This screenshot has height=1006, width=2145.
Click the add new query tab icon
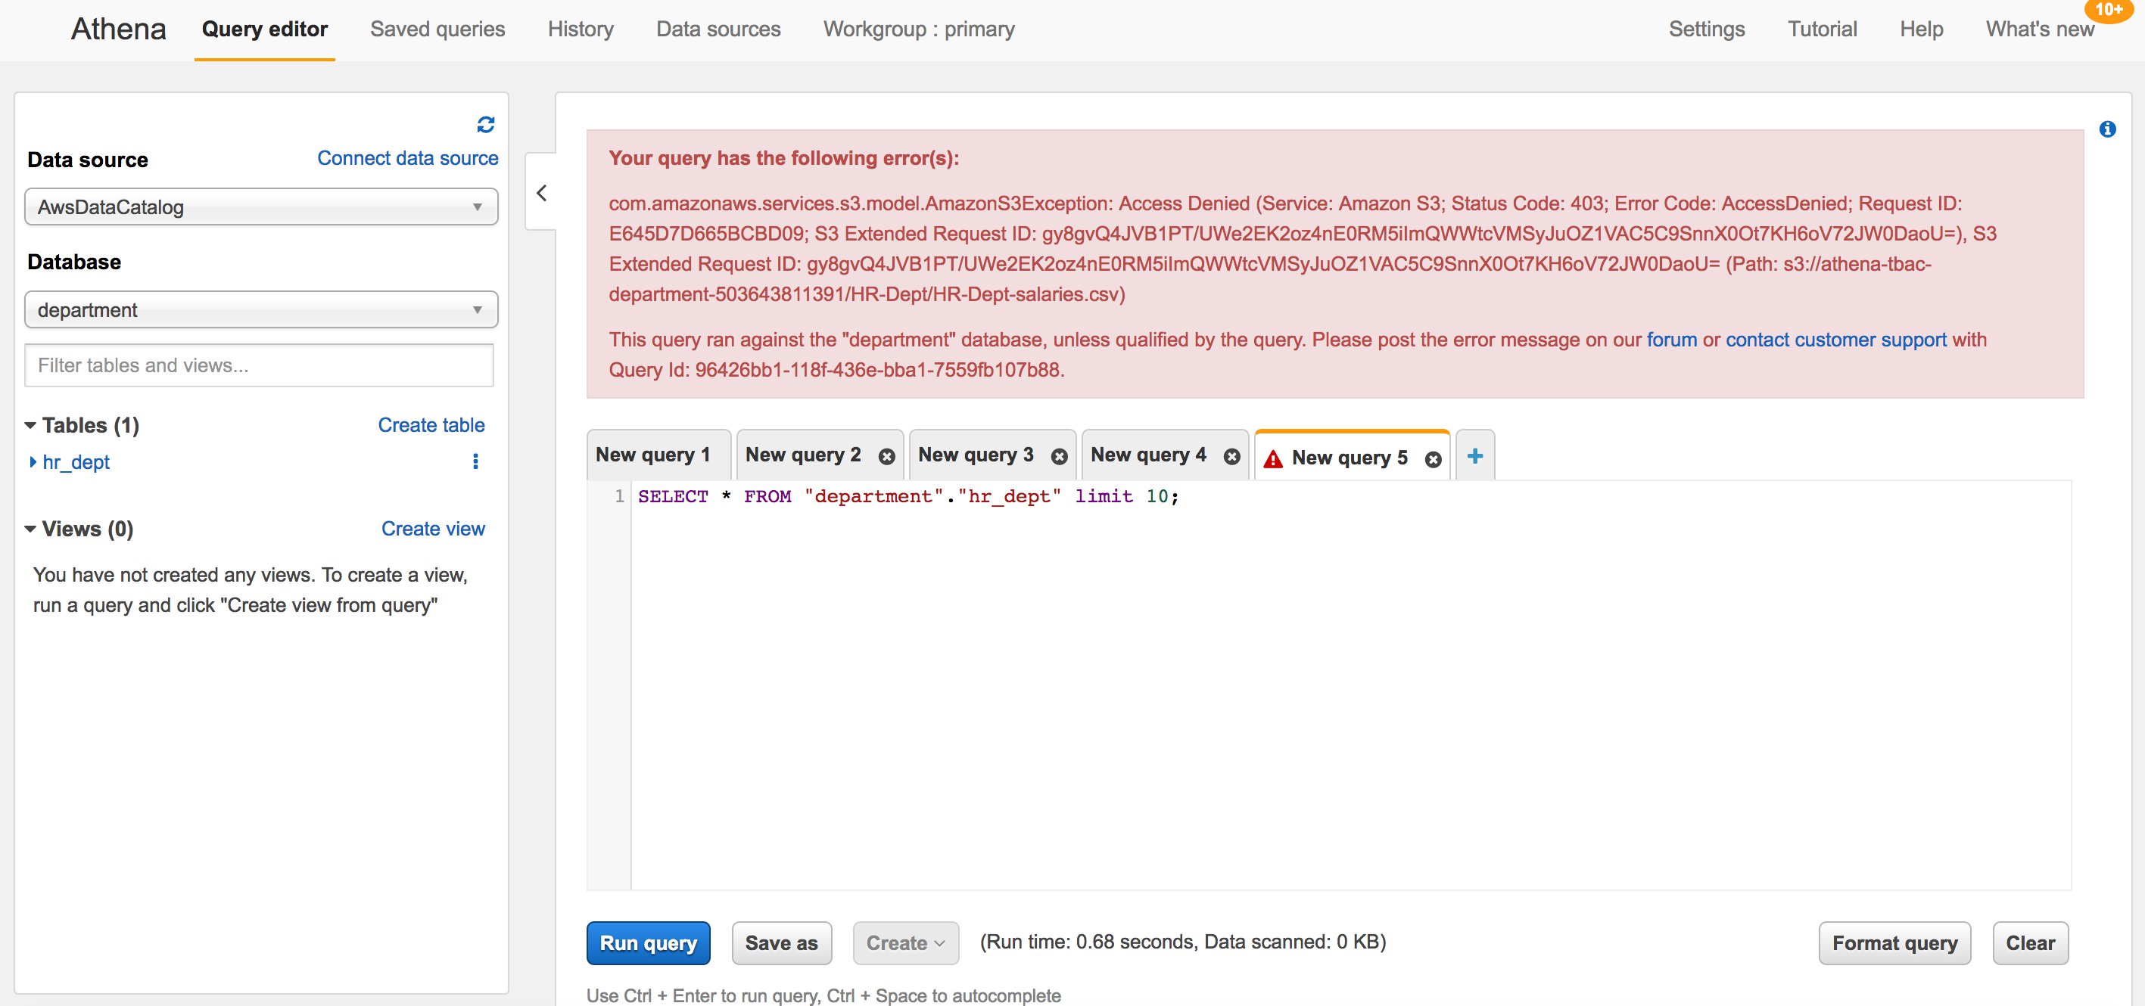click(x=1476, y=455)
